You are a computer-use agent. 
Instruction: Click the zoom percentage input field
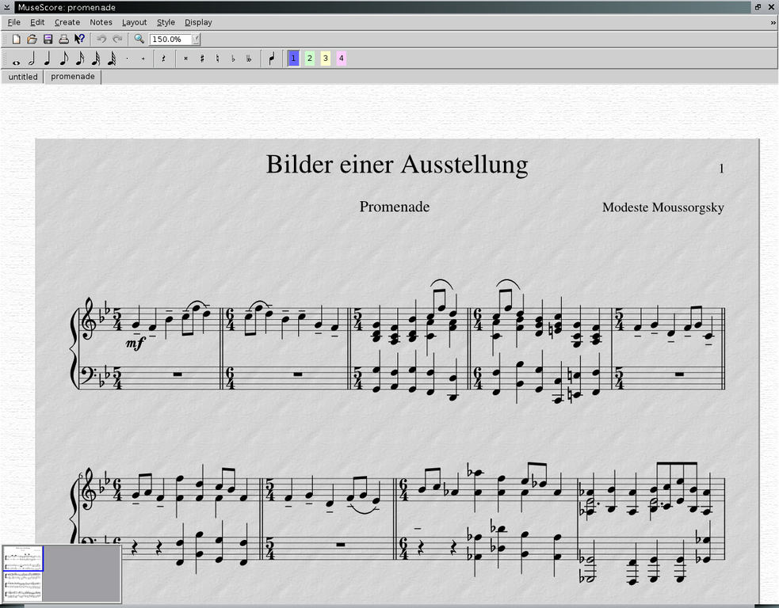pyautogui.click(x=170, y=39)
